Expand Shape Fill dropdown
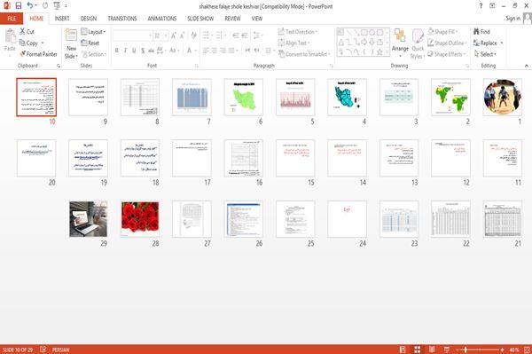This screenshot has width=532, height=354. click(442, 32)
